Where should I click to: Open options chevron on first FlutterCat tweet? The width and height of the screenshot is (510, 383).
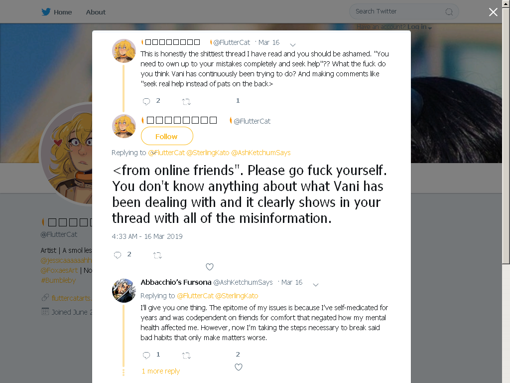pyautogui.click(x=293, y=45)
